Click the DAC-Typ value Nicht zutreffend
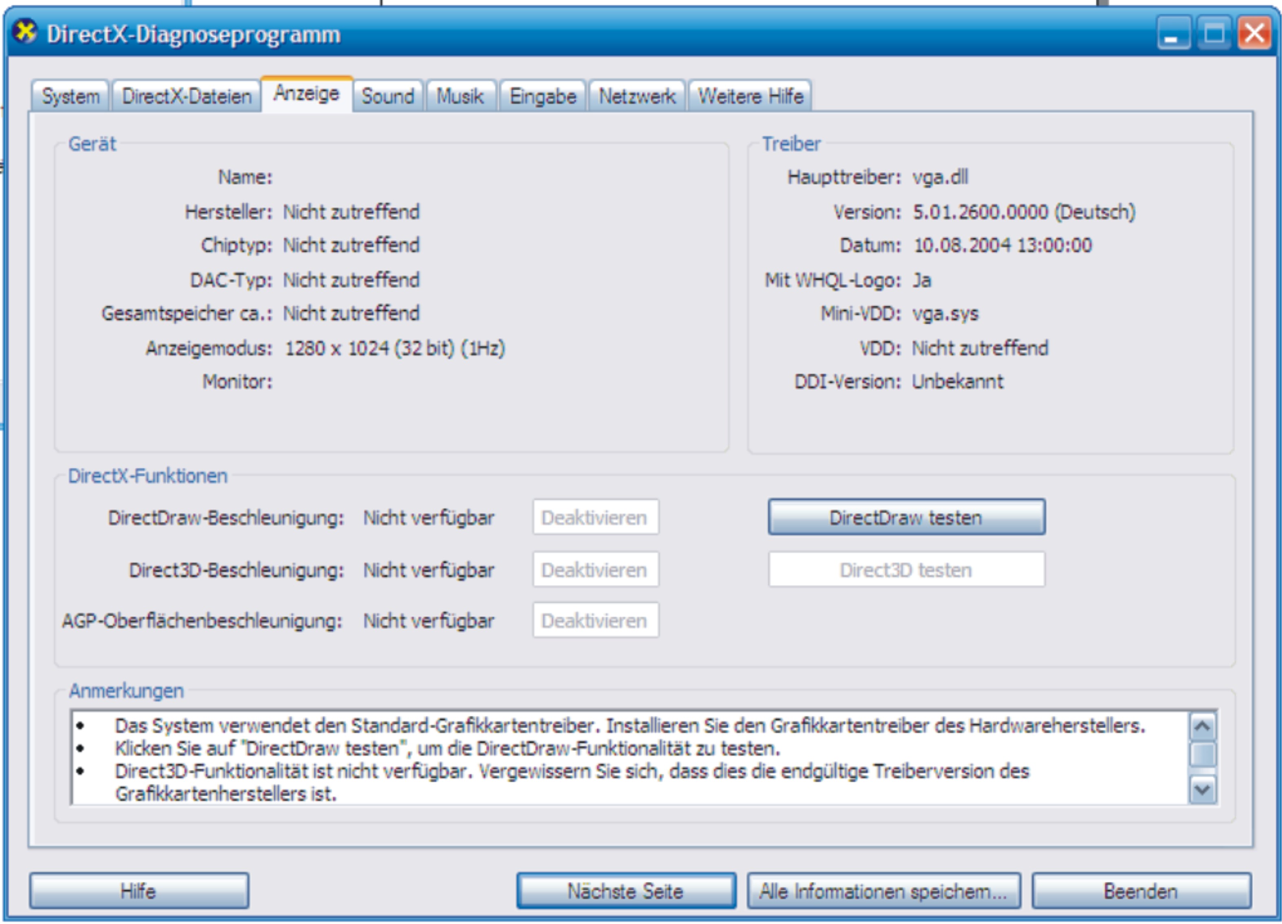The width and height of the screenshot is (1282, 924). click(x=351, y=280)
